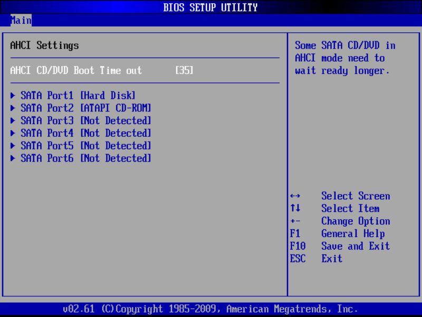Click the triangle icon before SATA Port5
Image resolution: width=422 pixels, height=317 pixels.
(x=13, y=146)
